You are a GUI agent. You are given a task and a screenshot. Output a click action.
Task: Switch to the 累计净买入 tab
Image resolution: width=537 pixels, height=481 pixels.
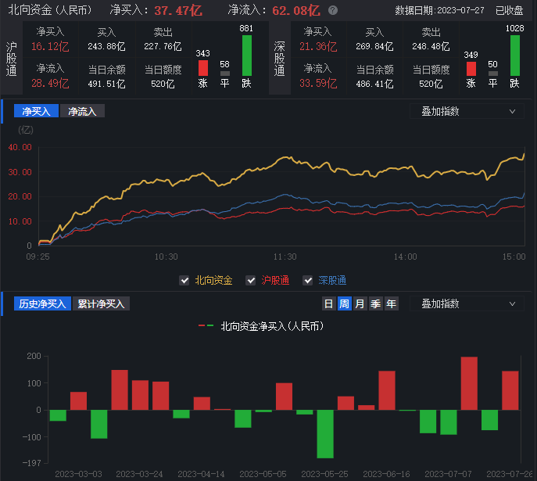pyautogui.click(x=102, y=303)
